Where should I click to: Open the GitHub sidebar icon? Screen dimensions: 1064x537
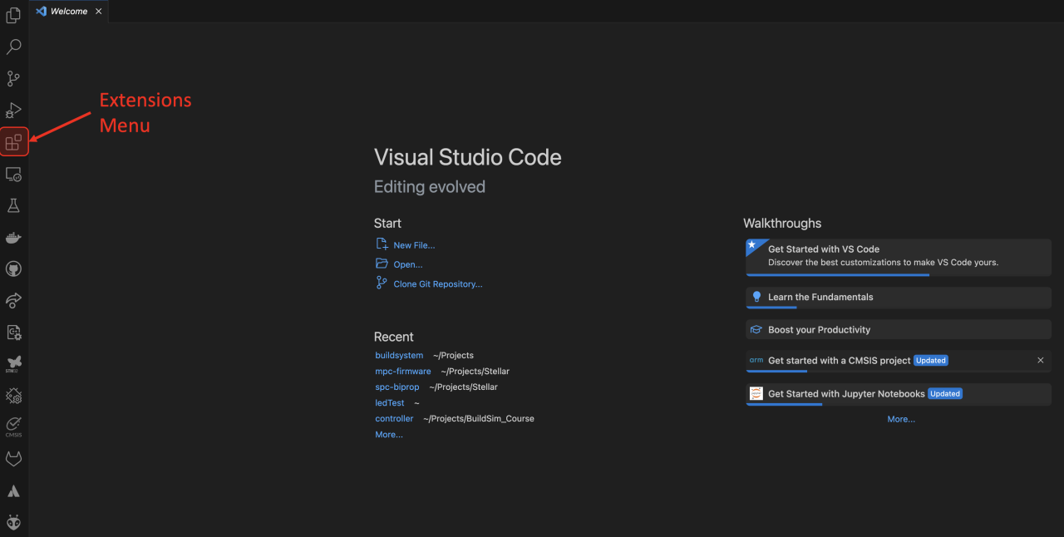pyautogui.click(x=13, y=268)
